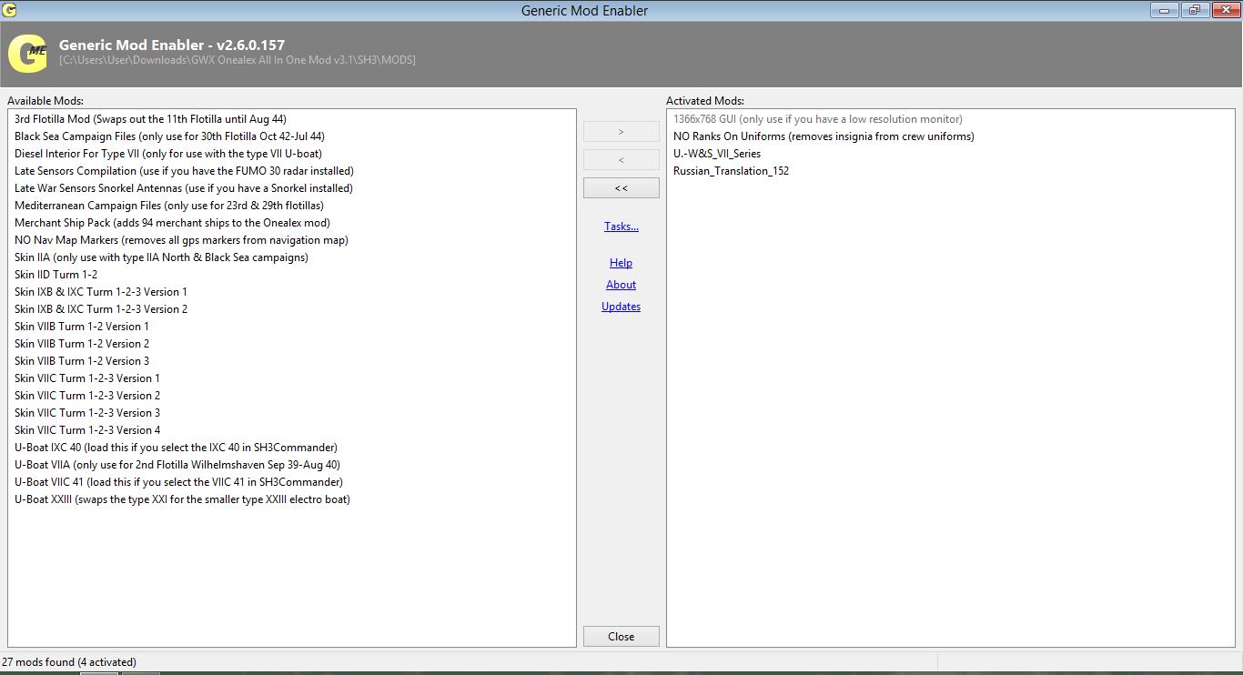Viewport: 1243px width, 675px height.
Task: Select NO Ranks On Uniforms activated mod
Action: click(x=824, y=136)
